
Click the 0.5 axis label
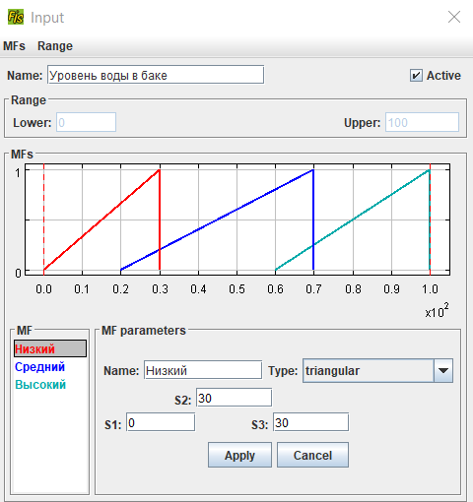[x=236, y=289]
